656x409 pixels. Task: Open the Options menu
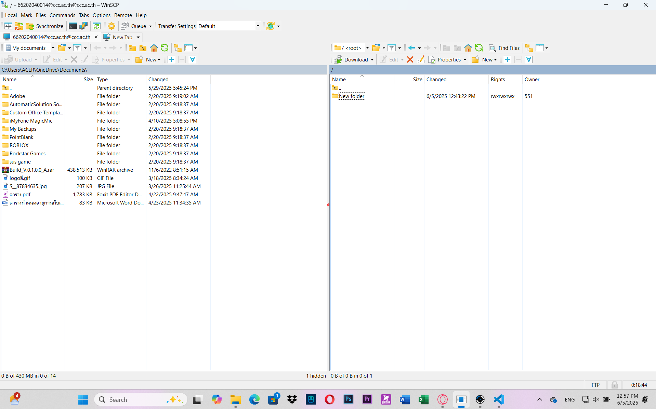click(x=102, y=15)
